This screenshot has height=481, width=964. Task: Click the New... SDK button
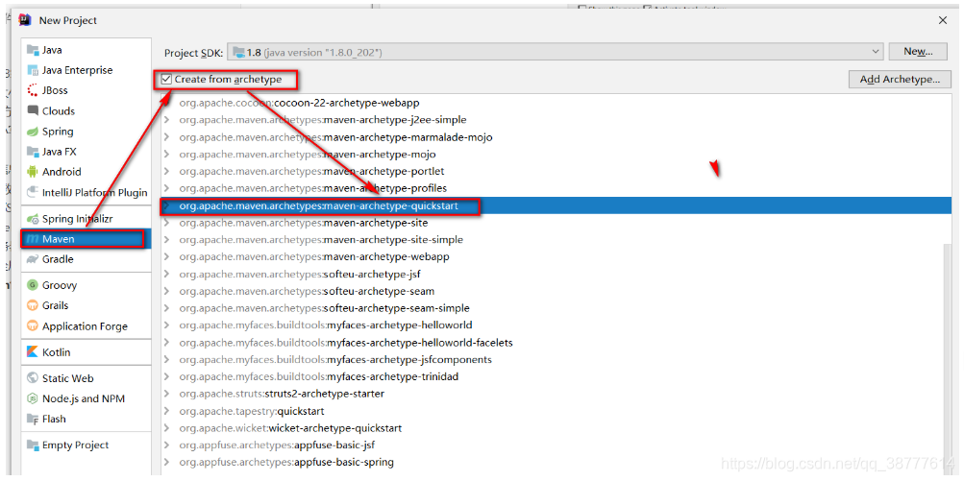(919, 52)
